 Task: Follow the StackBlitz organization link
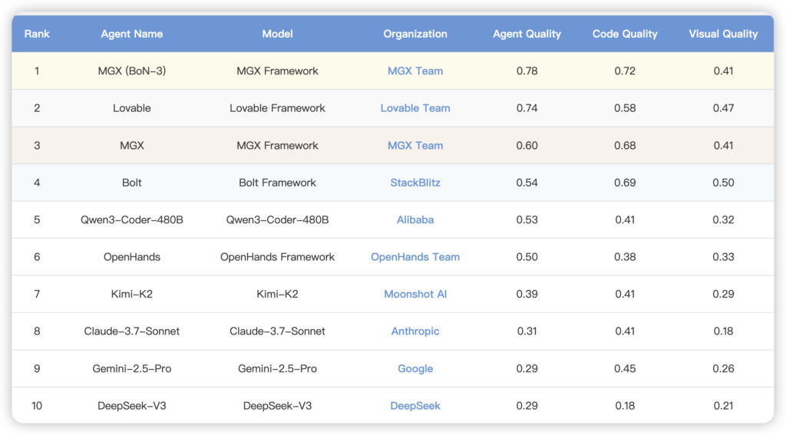415,183
